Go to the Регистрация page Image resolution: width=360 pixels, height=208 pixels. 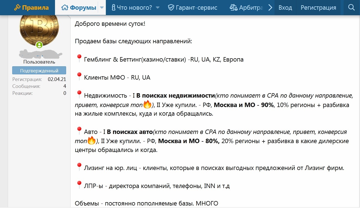click(x=318, y=7)
